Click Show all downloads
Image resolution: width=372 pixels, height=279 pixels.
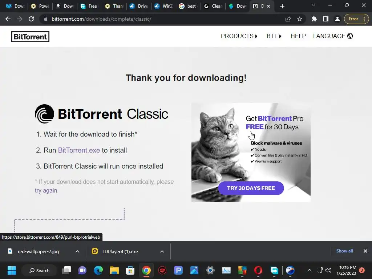point(344,251)
